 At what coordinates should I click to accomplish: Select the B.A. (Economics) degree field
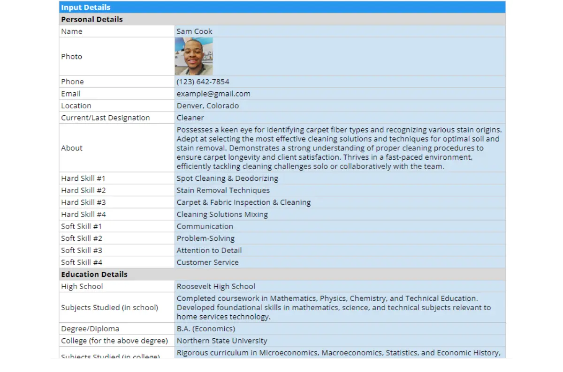(340, 329)
